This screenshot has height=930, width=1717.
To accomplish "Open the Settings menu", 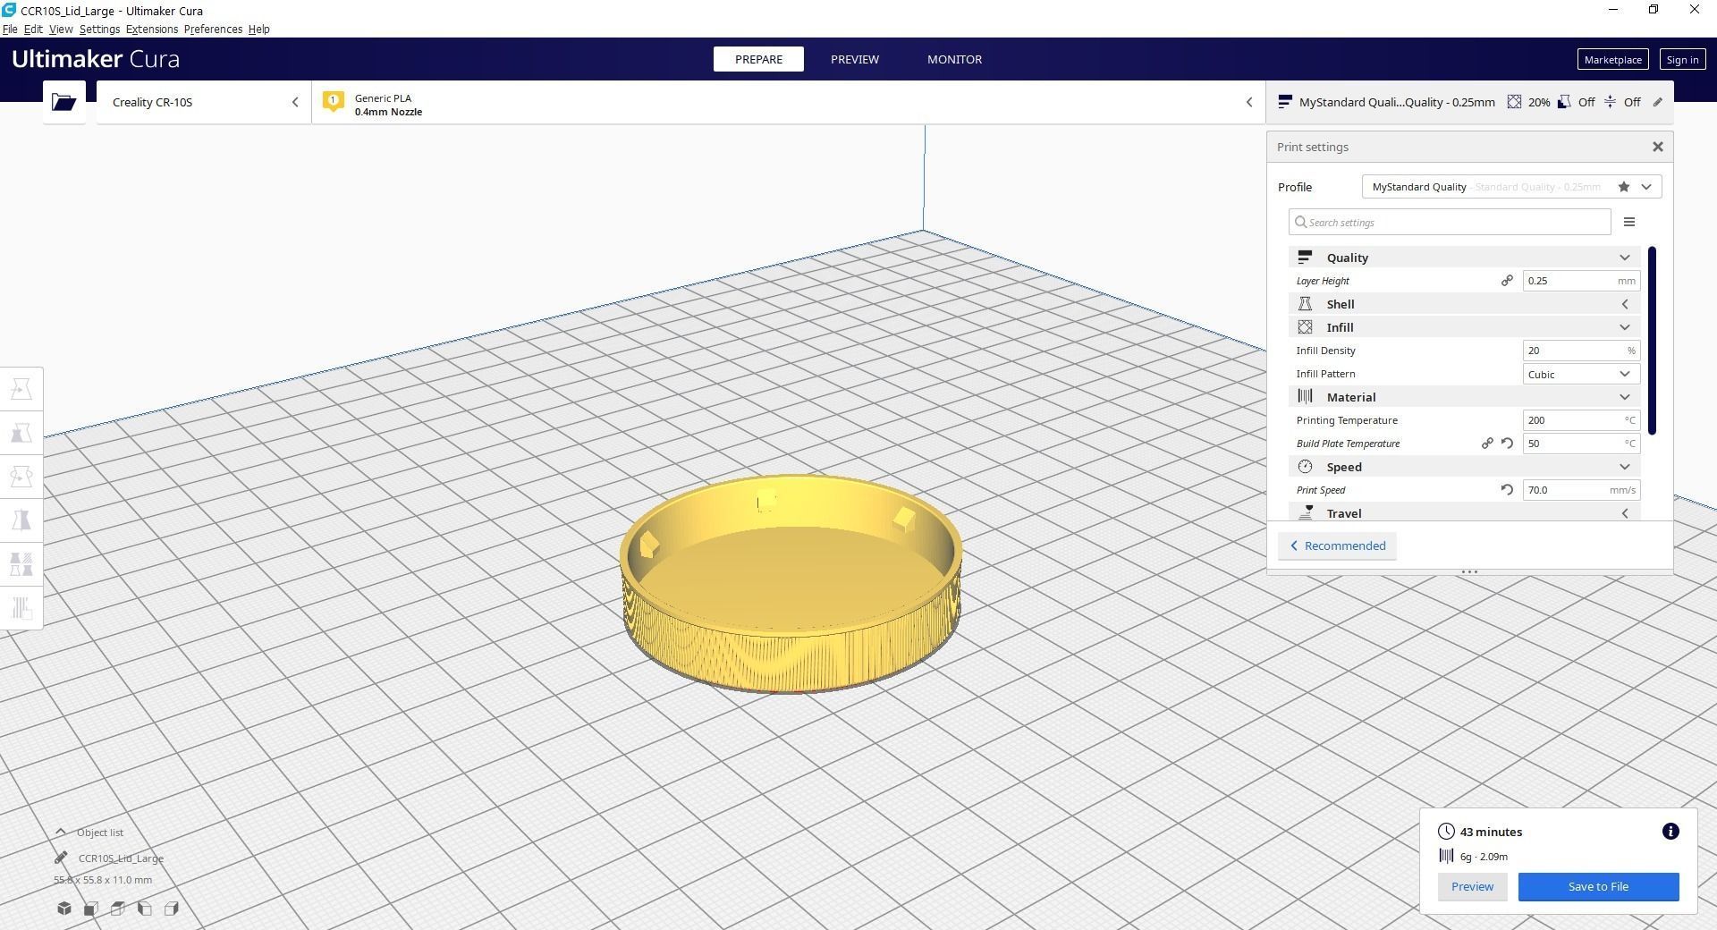I will pos(99,30).
